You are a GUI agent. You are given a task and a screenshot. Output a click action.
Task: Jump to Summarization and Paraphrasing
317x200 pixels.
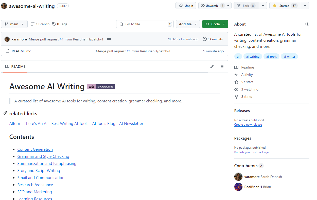tap(47, 164)
